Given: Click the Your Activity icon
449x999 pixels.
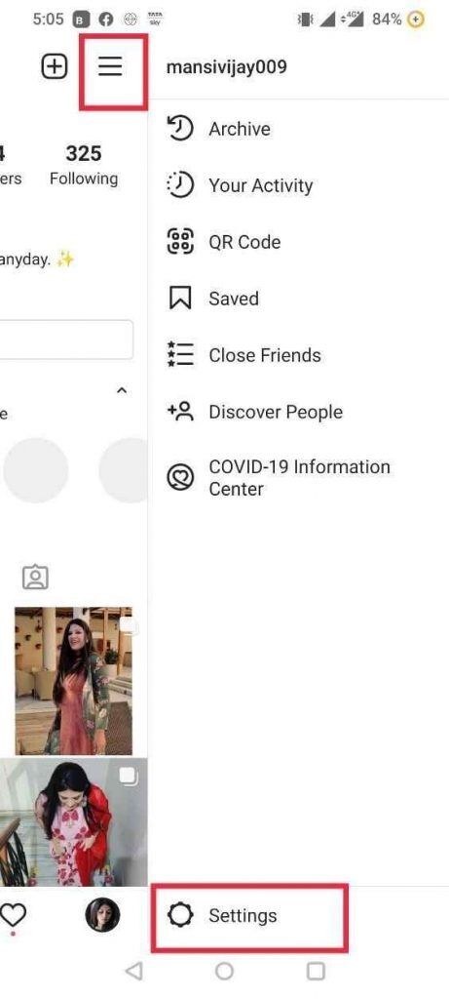Looking at the screenshot, I should coord(180,185).
